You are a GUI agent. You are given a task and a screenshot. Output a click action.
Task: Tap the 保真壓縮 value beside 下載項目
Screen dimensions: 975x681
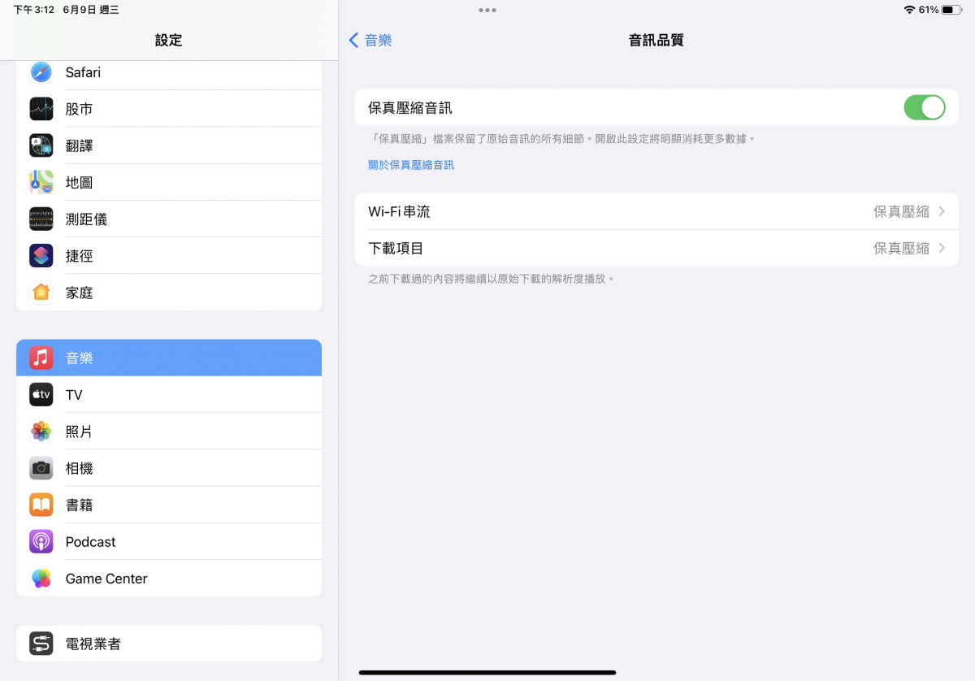(x=901, y=248)
